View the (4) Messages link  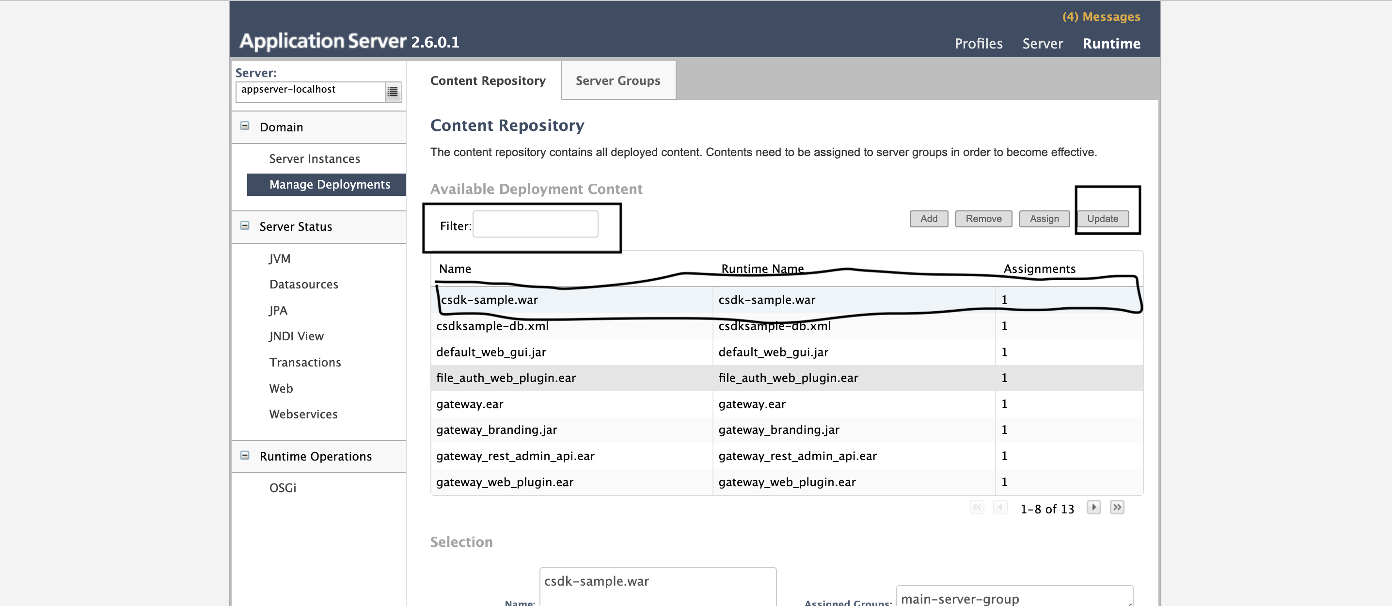[1101, 17]
